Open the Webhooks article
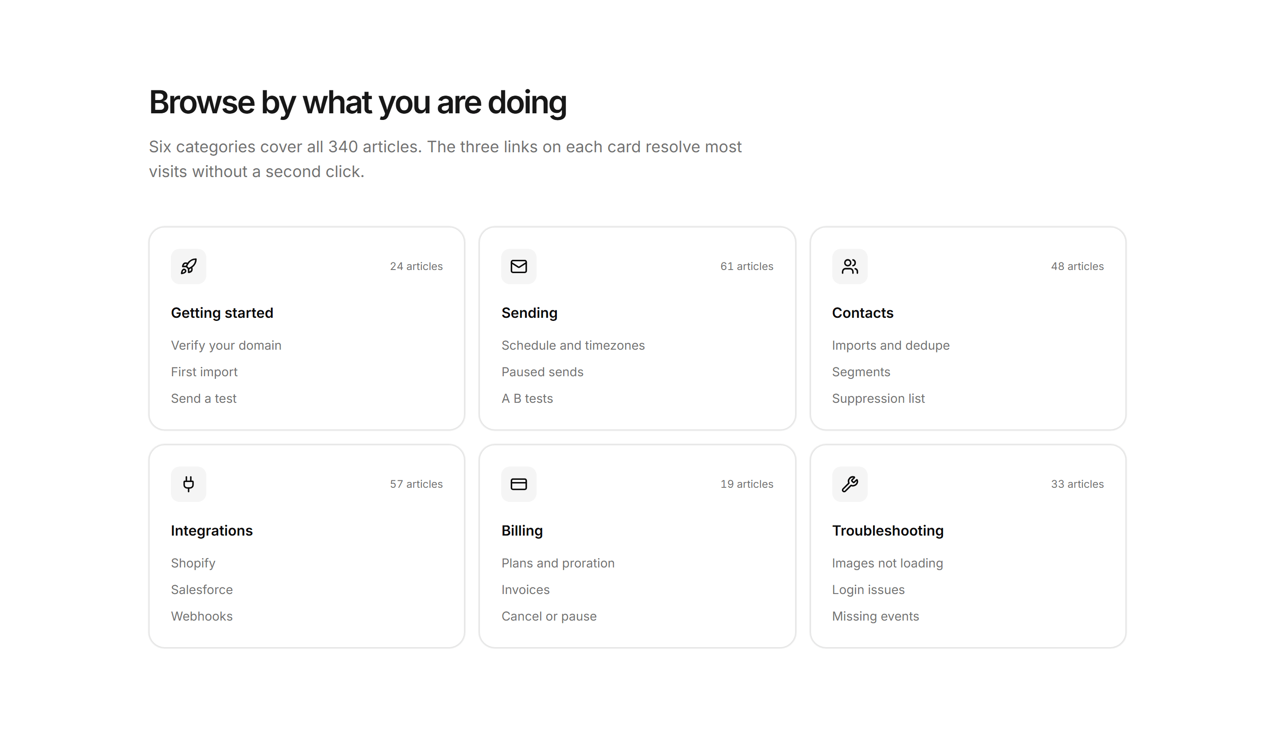1275x733 pixels. coord(201,616)
